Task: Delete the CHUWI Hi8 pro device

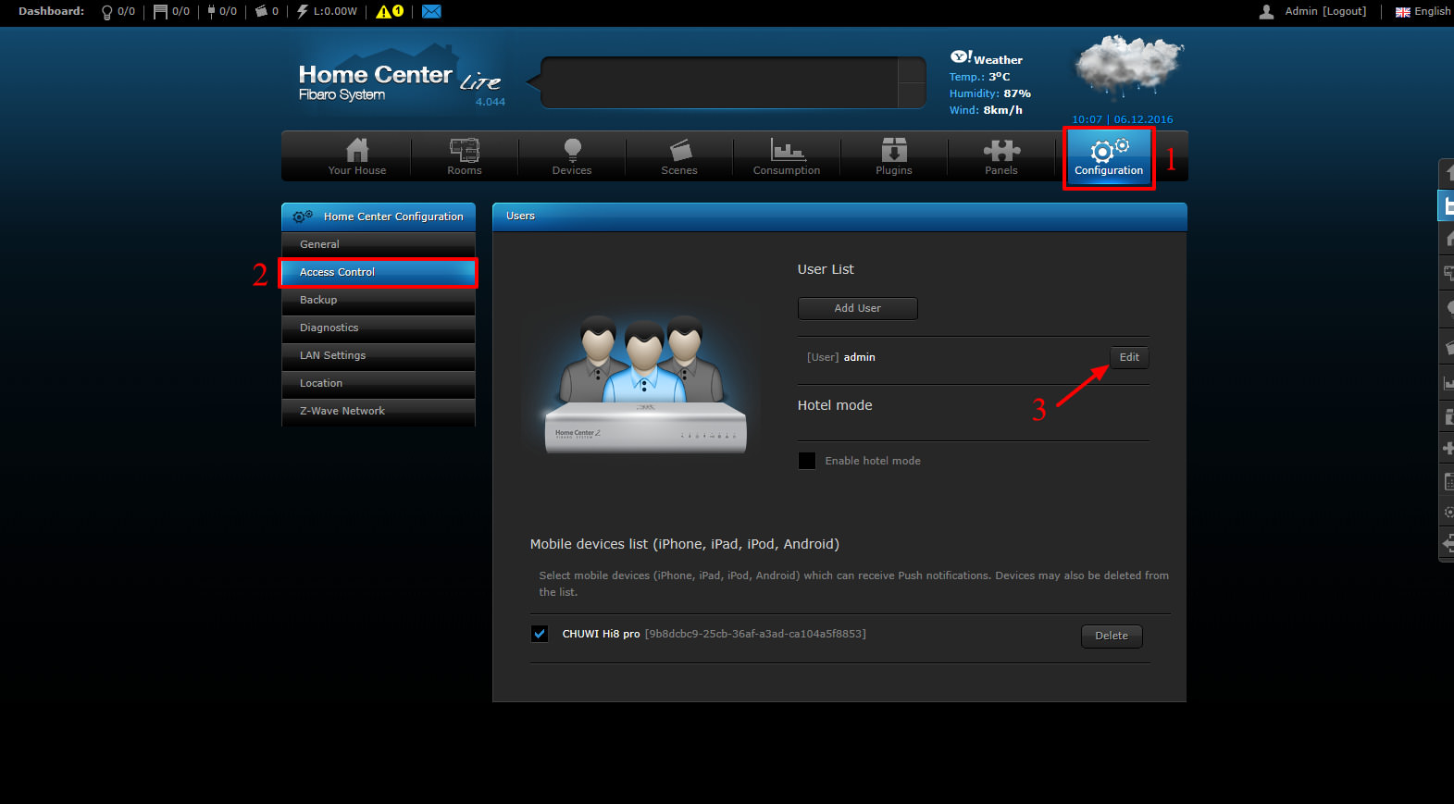Action: 1112,636
